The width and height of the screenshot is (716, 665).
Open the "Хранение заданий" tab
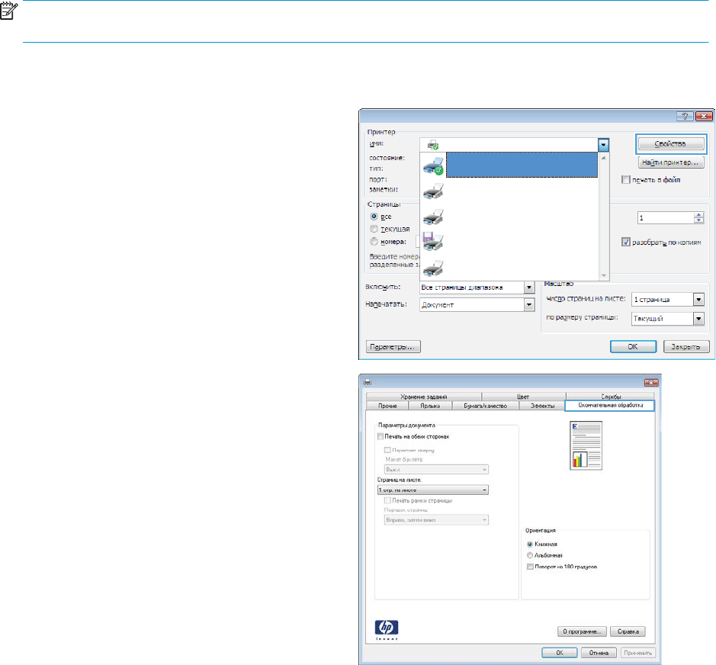pyautogui.click(x=422, y=397)
